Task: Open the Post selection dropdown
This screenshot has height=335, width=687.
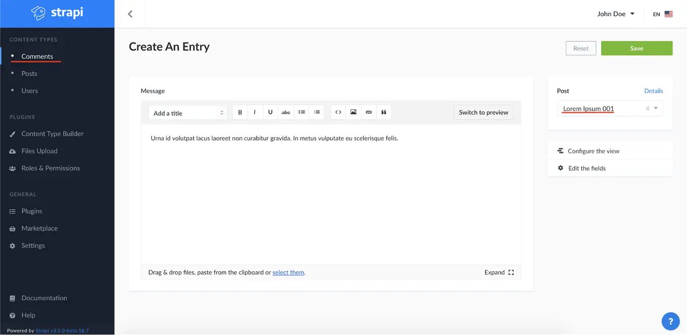Action: pyautogui.click(x=656, y=108)
